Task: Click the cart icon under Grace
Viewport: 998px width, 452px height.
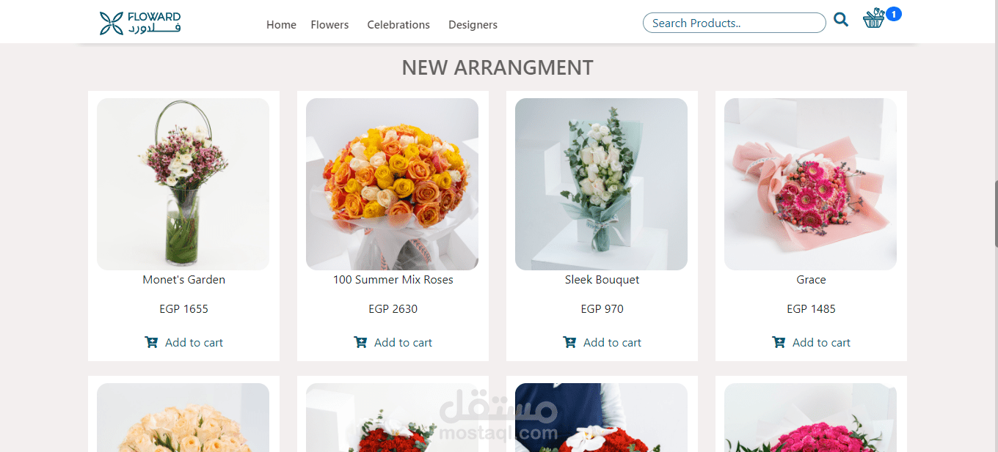Action: (779, 342)
